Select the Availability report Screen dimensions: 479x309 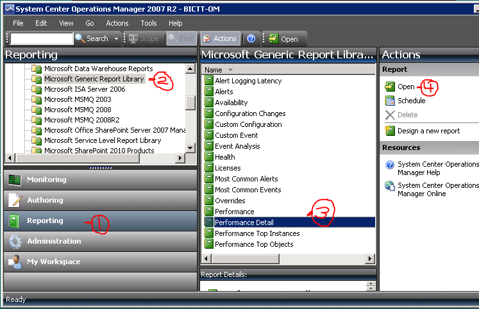pyautogui.click(x=231, y=103)
